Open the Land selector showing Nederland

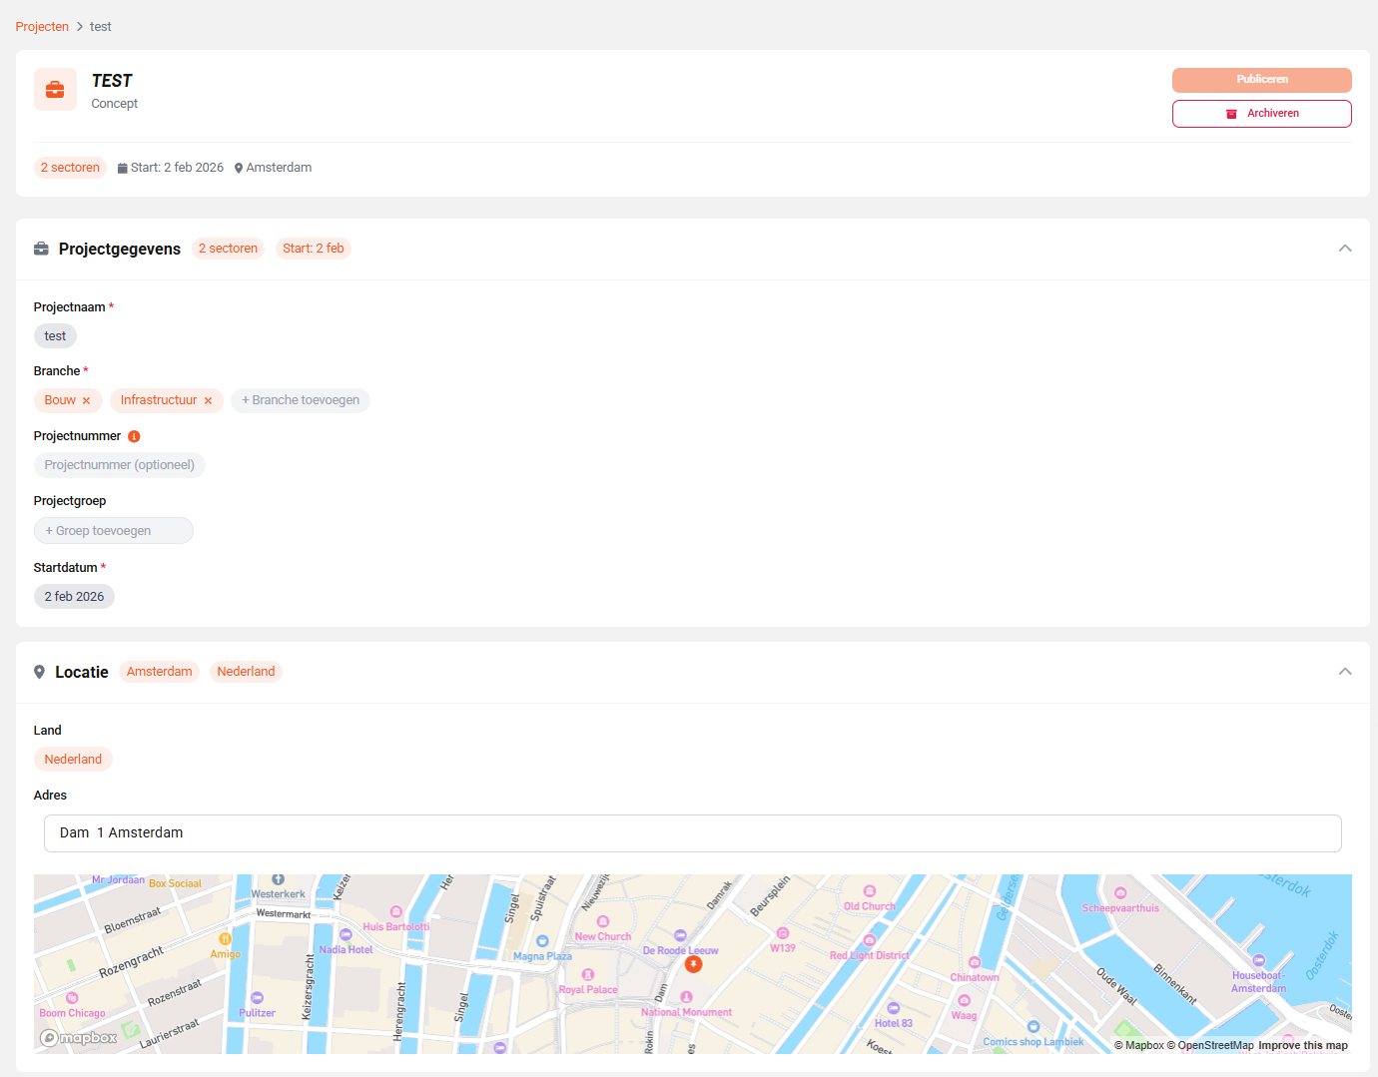[x=73, y=760]
